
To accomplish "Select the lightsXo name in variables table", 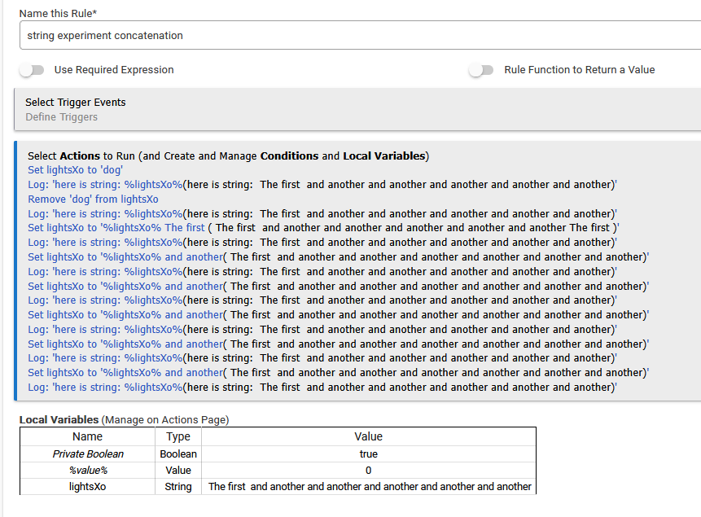I will tap(87, 487).
